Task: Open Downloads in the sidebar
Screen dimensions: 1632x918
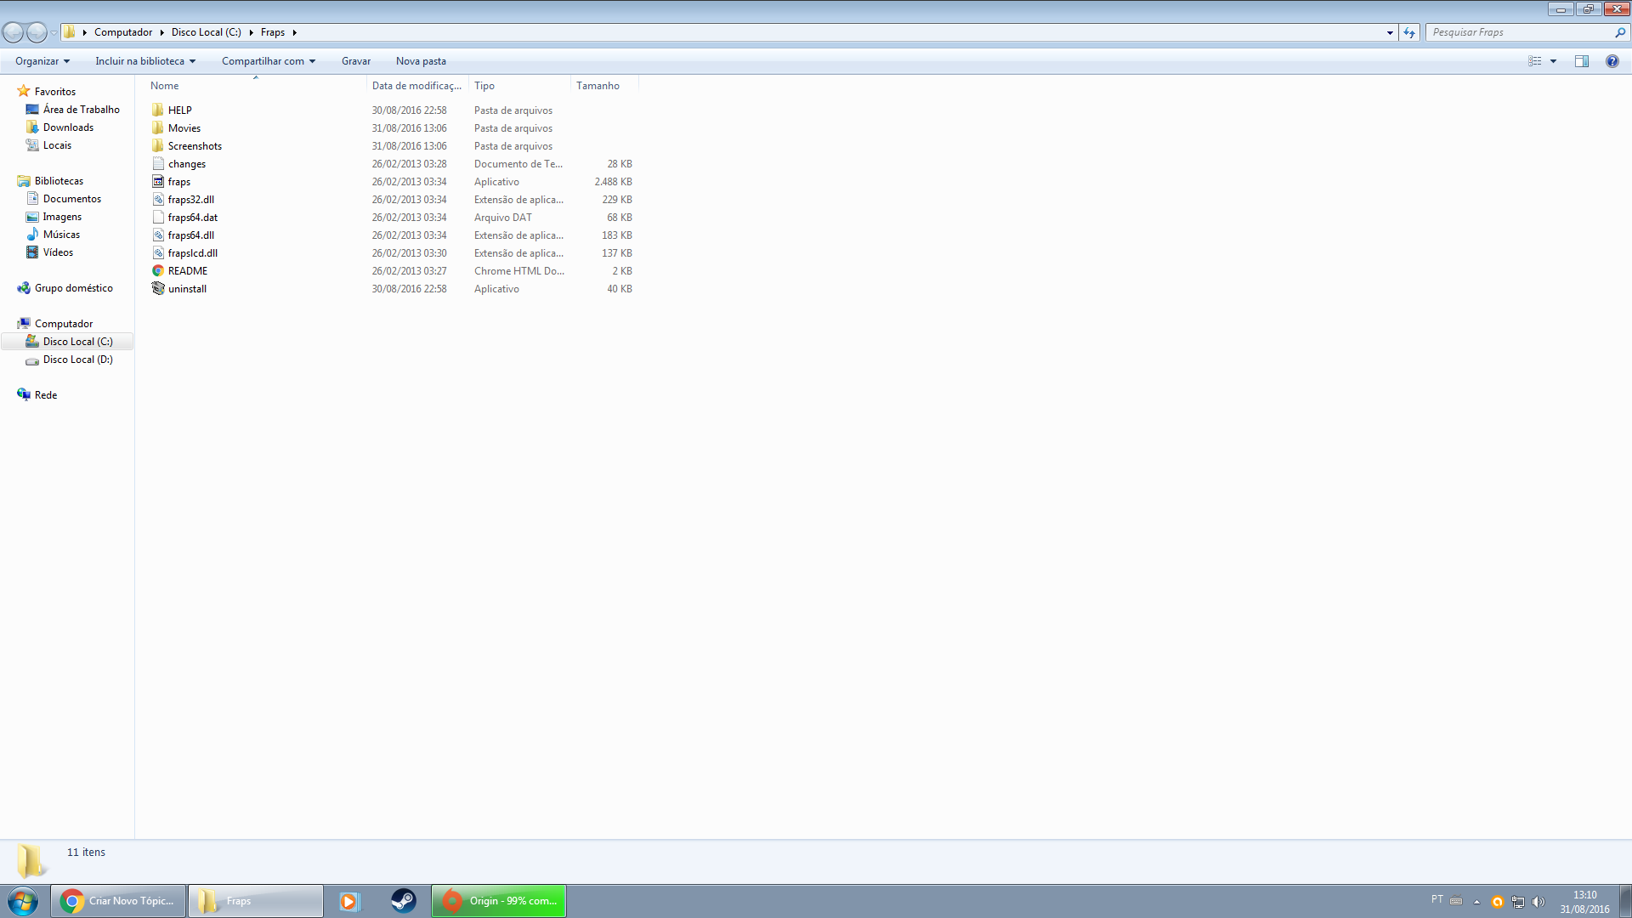Action: point(68,127)
